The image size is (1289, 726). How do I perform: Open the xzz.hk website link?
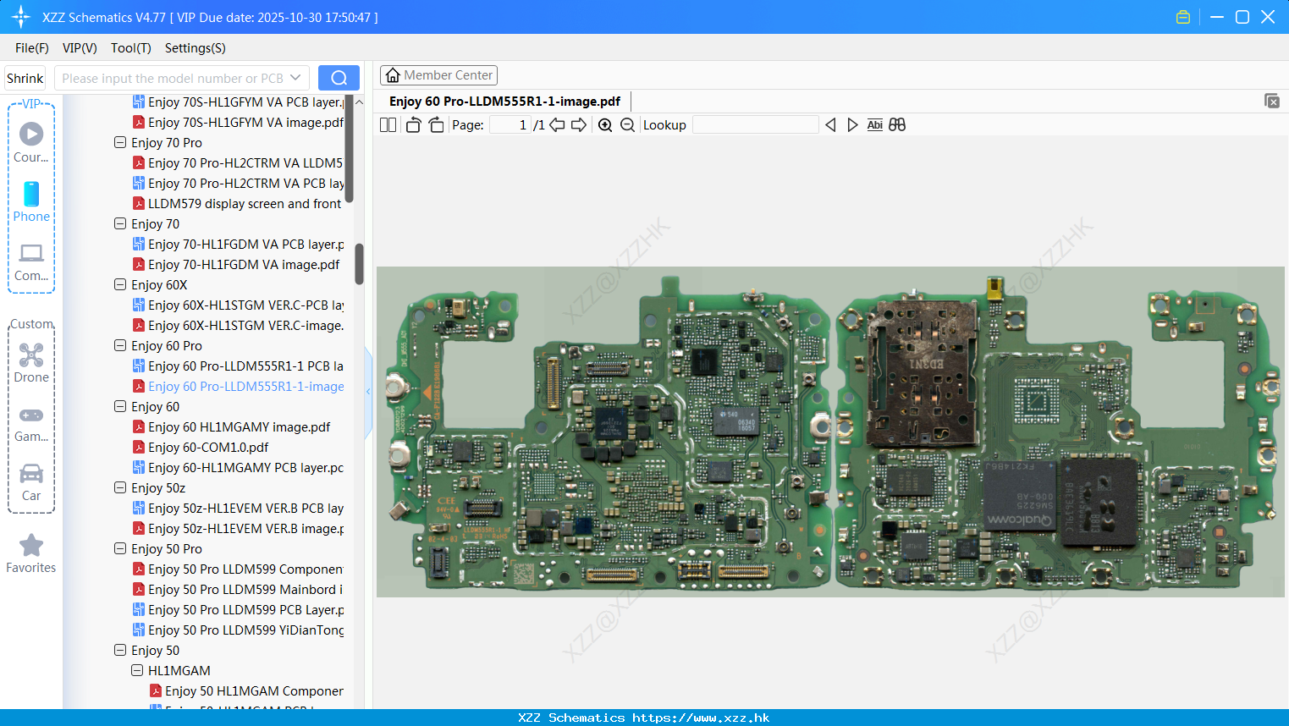tap(701, 718)
